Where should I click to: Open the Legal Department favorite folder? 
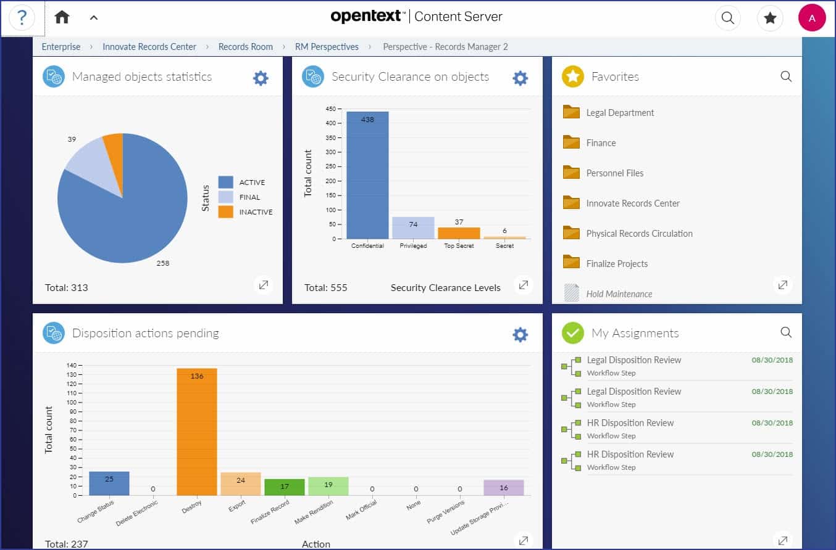point(619,113)
